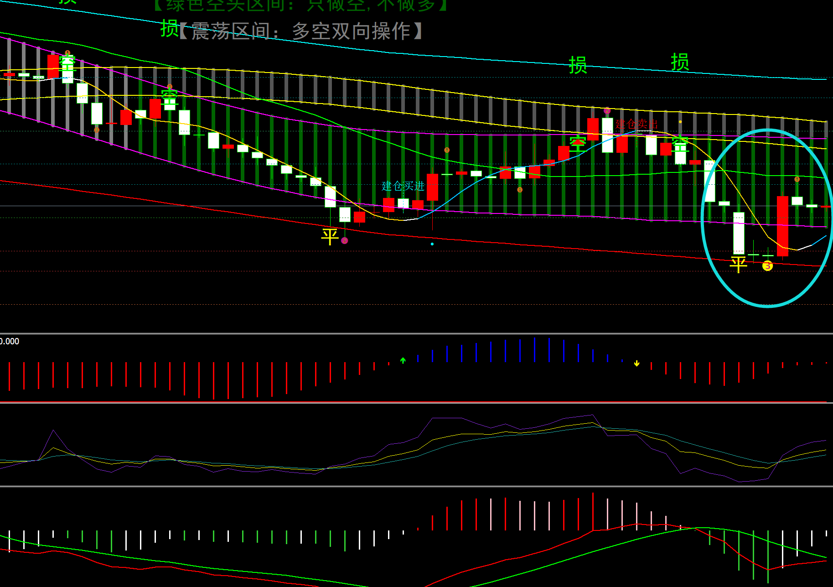Click the cyan 建仓买进 signal label

point(403,186)
